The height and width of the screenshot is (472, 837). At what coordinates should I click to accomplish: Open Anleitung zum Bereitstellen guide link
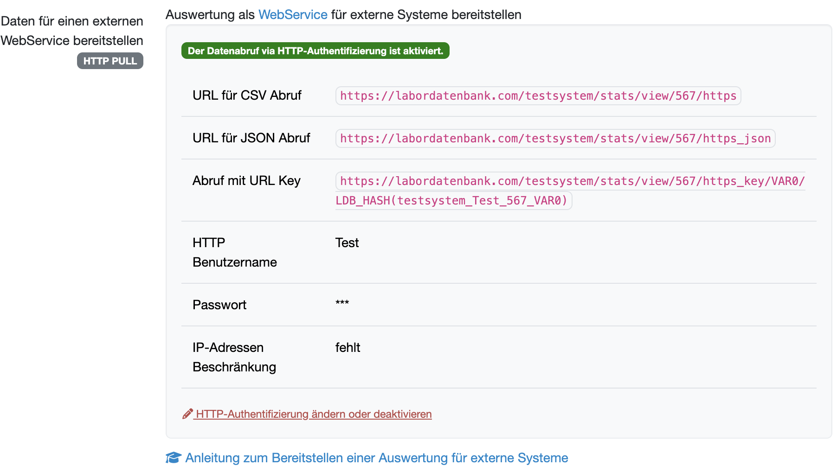376,458
